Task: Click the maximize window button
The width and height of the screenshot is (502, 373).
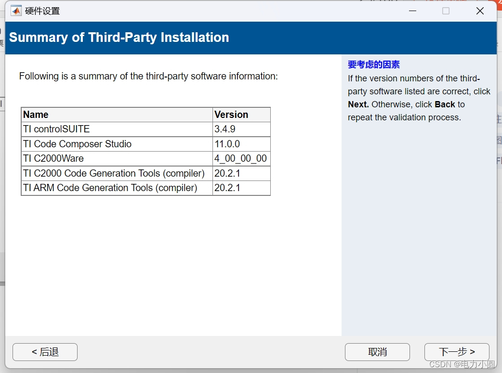Action: coord(446,11)
